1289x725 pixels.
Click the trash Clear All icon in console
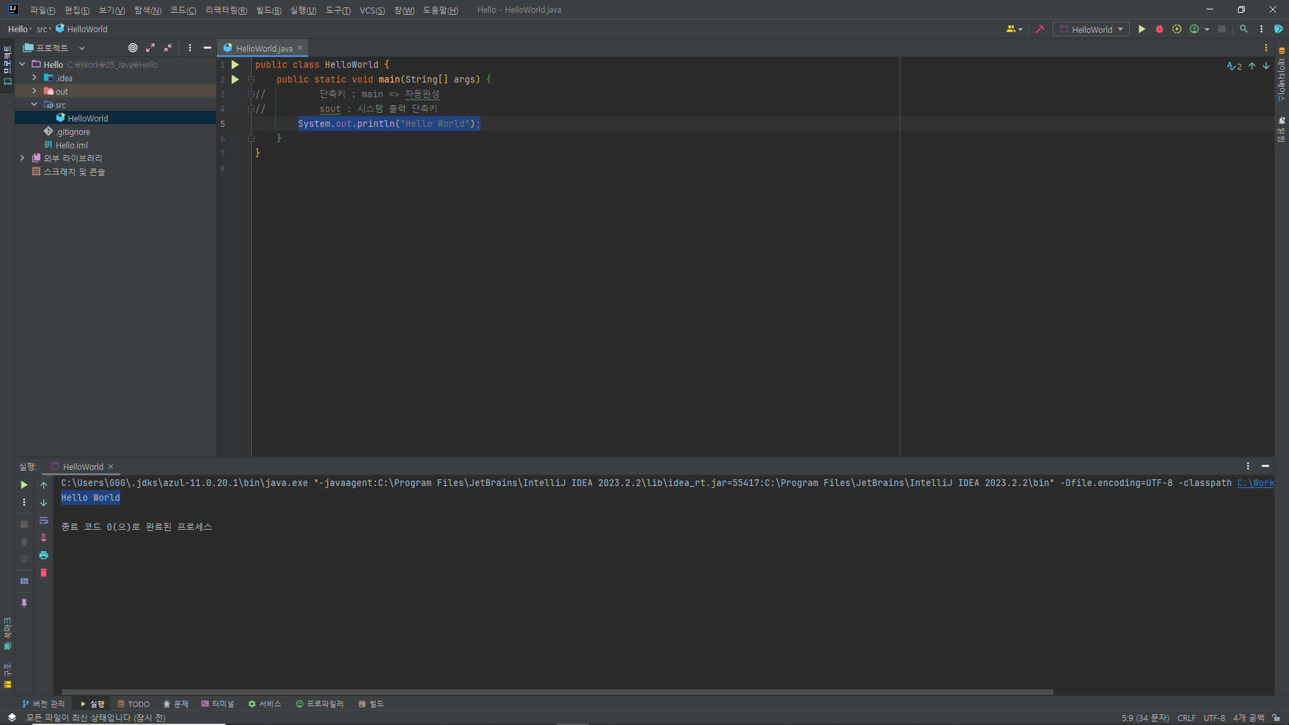44,573
